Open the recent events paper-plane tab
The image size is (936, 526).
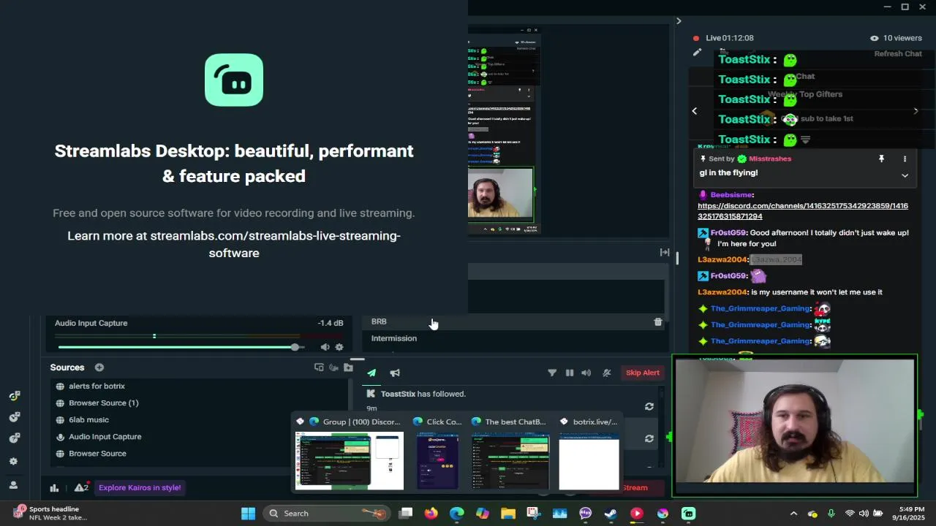point(371,373)
